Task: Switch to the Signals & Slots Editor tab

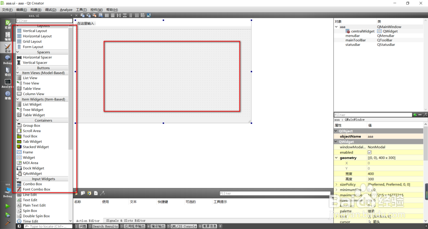Action: coord(126,220)
